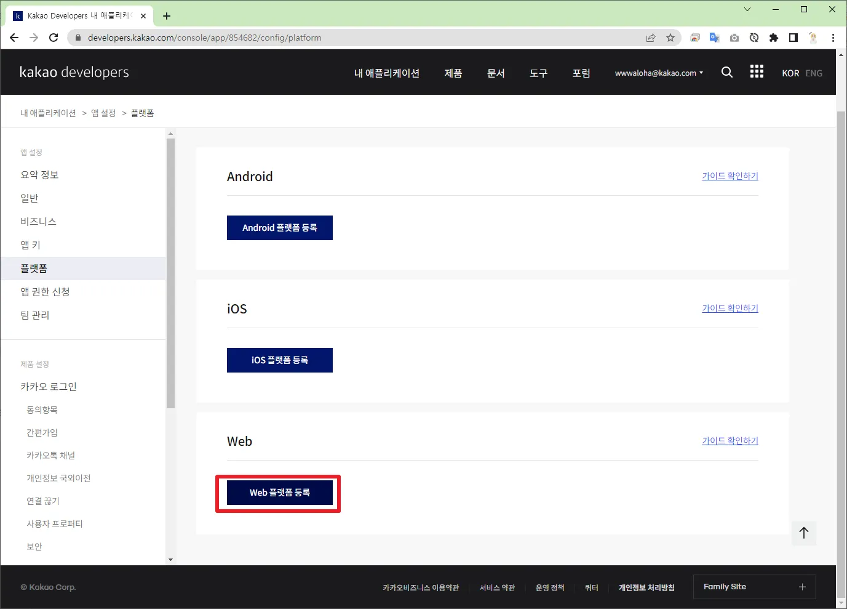Open 서비스 약관 in the footer
The image size is (847, 609).
pos(497,587)
